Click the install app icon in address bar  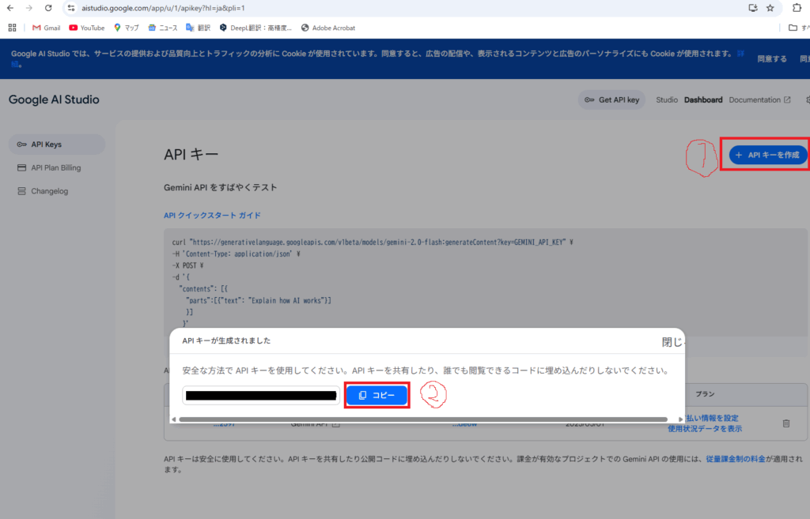[753, 8]
